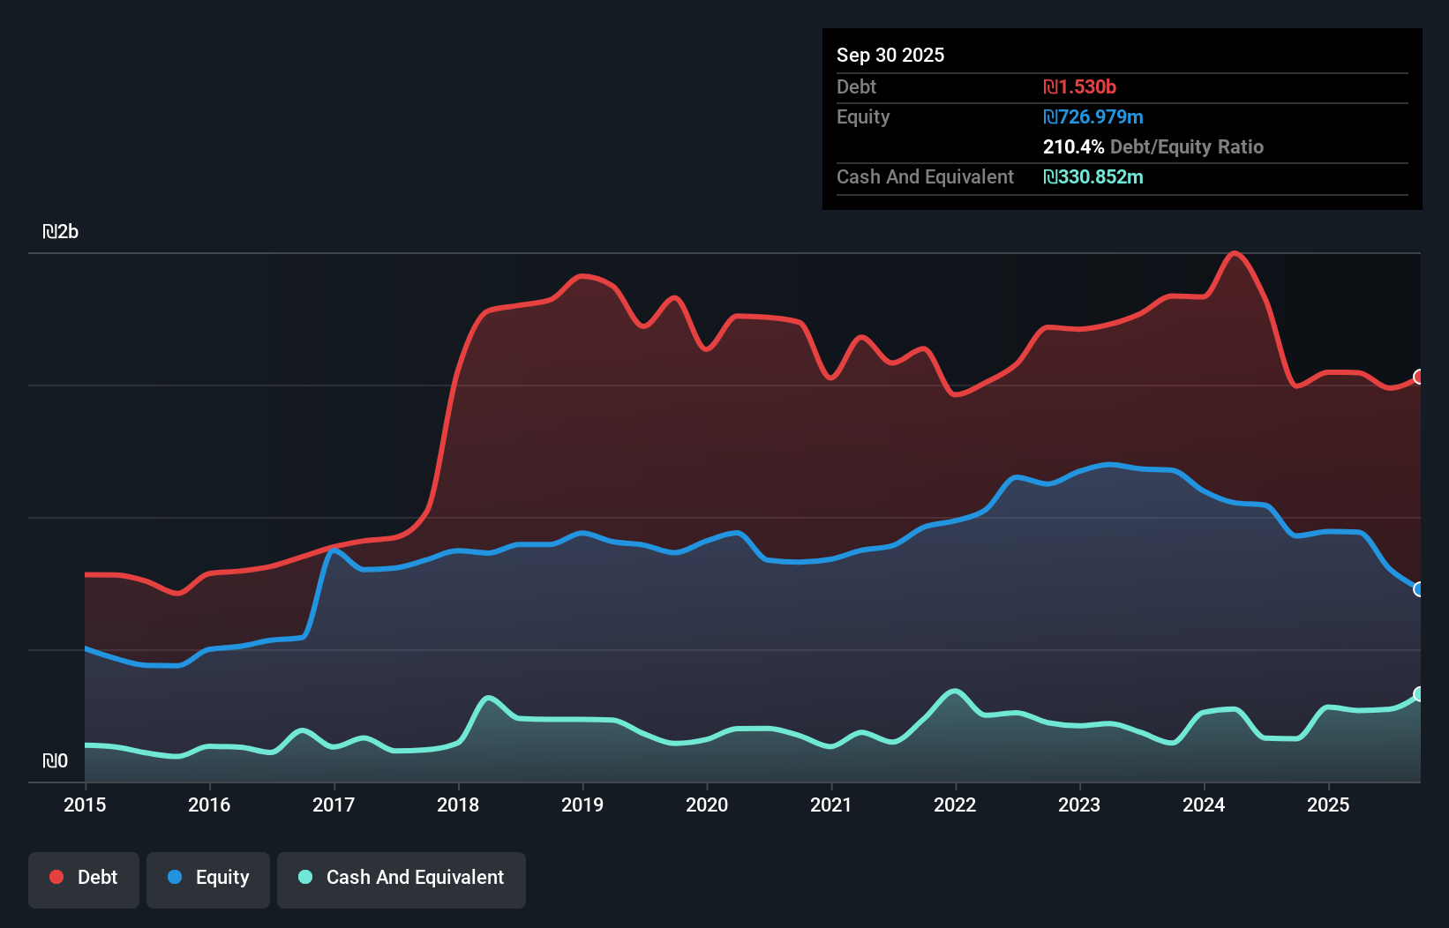
Task: Toggle the Debt series visibility
Action: click(84, 878)
